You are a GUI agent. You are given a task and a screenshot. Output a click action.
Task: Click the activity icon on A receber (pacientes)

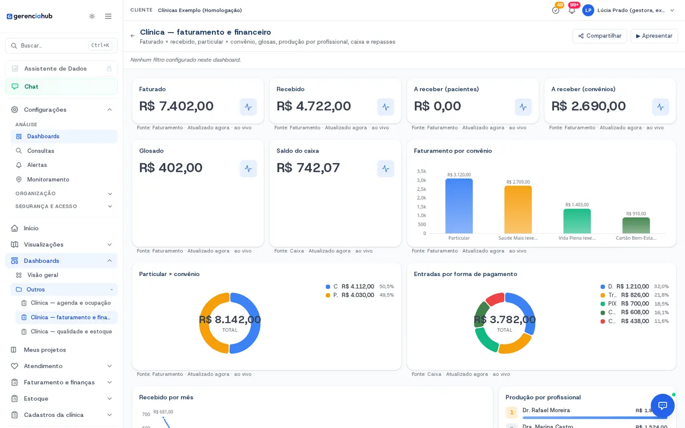pyautogui.click(x=523, y=107)
